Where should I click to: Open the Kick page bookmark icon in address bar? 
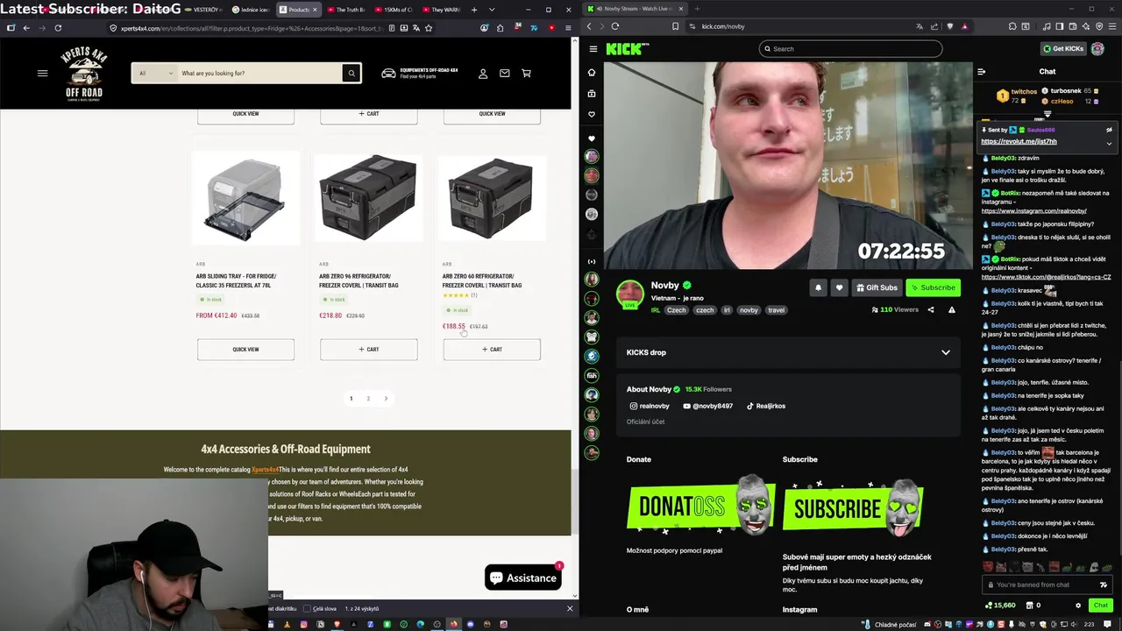(x=675, y=26)
